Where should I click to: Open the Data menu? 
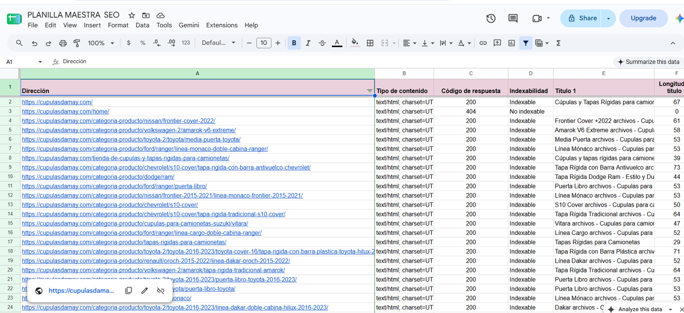click(142, 25)
